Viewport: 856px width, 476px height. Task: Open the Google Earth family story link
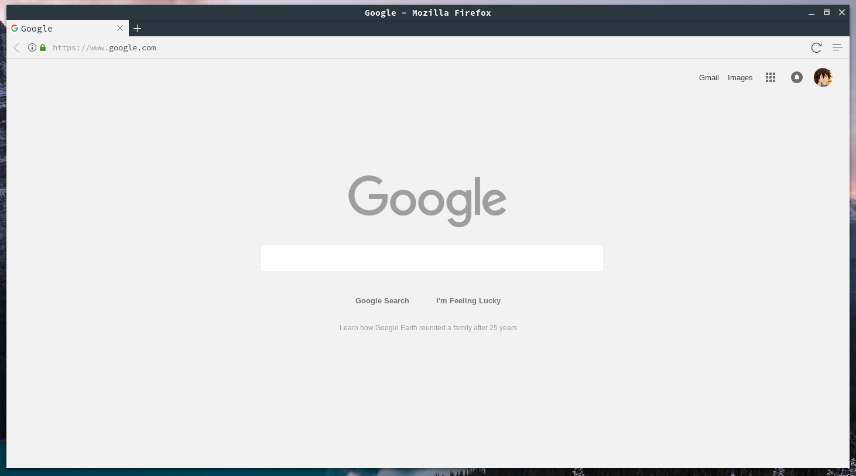(x=428, y=328)
